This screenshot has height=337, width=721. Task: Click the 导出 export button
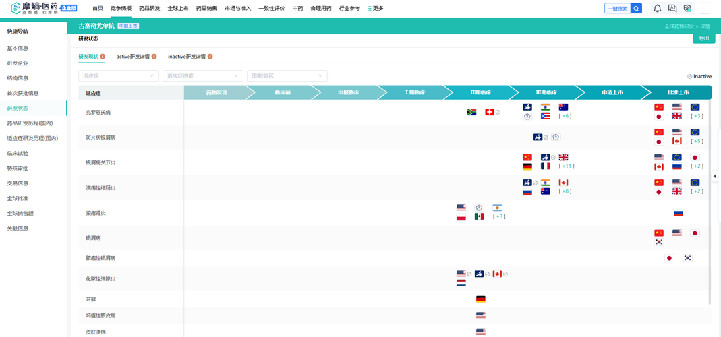coord(704,38)
